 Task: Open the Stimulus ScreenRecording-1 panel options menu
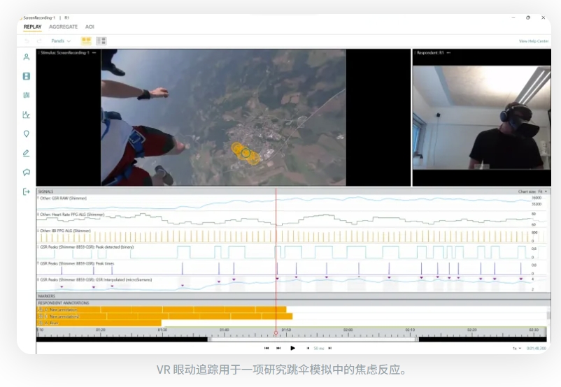pyautogui.click(x=94, y=52)
